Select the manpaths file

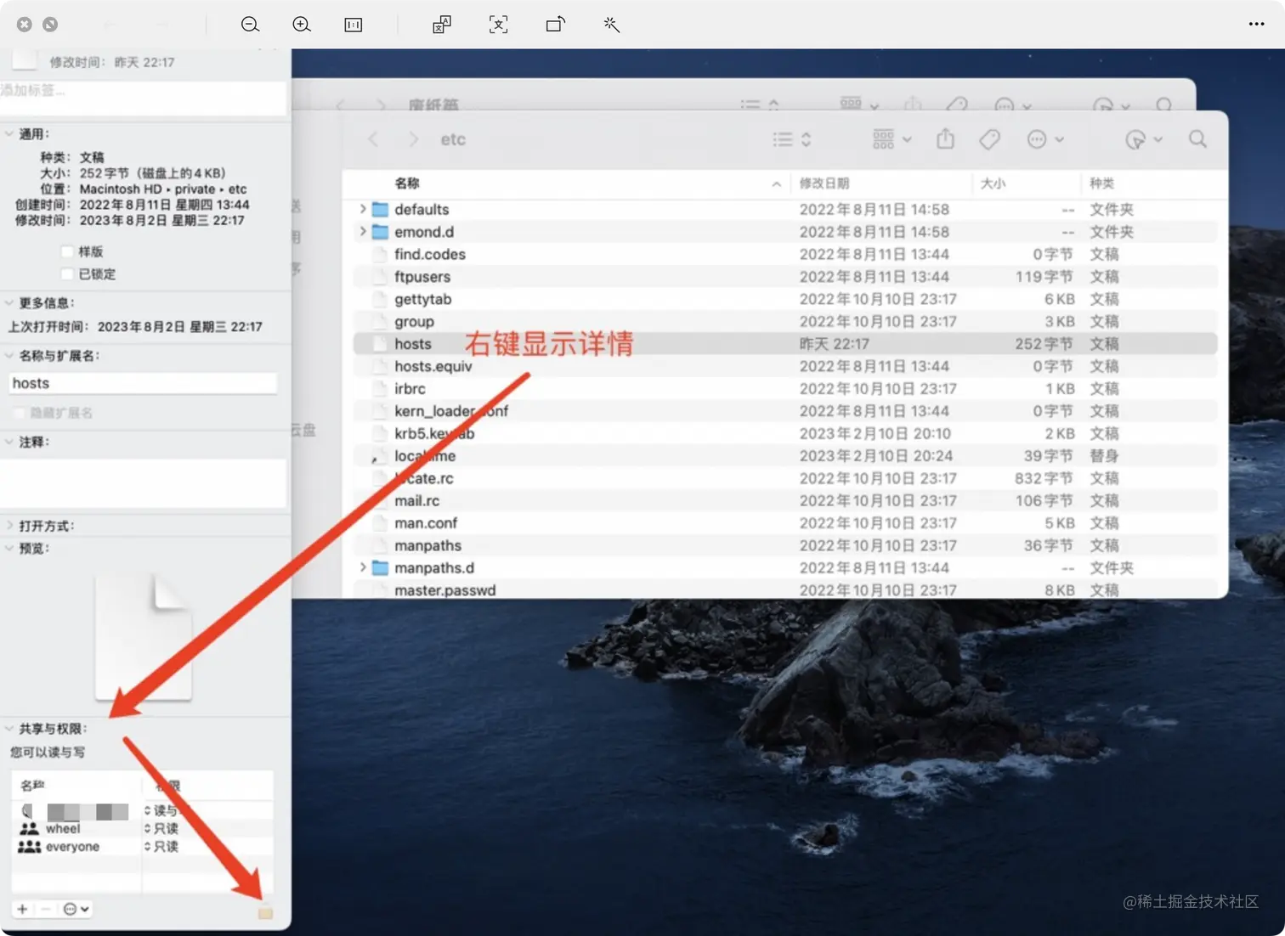click(x=427, y=545)
